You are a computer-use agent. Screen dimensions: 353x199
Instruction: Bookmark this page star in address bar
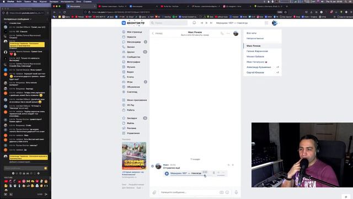(286, 12)
